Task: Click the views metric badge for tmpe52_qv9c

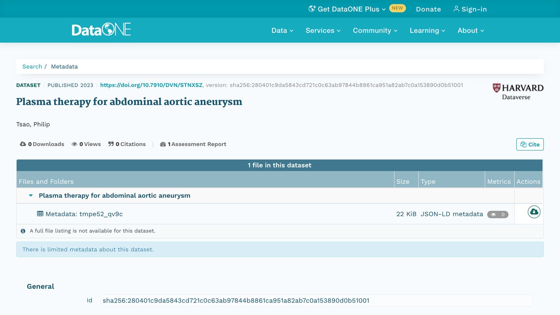Action: [498, 214]
